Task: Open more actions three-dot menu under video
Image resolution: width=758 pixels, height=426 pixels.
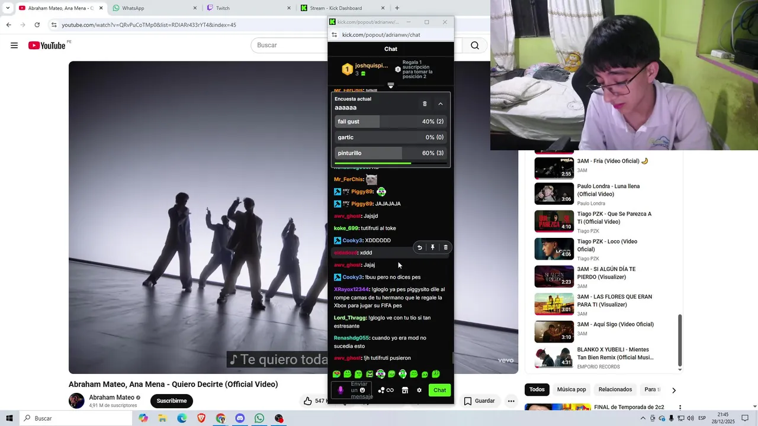Action: click(511, 401)
